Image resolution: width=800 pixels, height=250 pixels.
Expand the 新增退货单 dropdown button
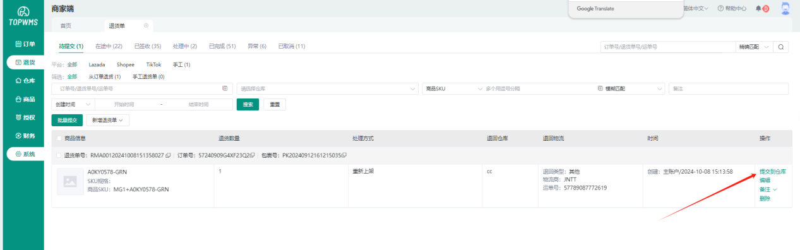(107, 119)
